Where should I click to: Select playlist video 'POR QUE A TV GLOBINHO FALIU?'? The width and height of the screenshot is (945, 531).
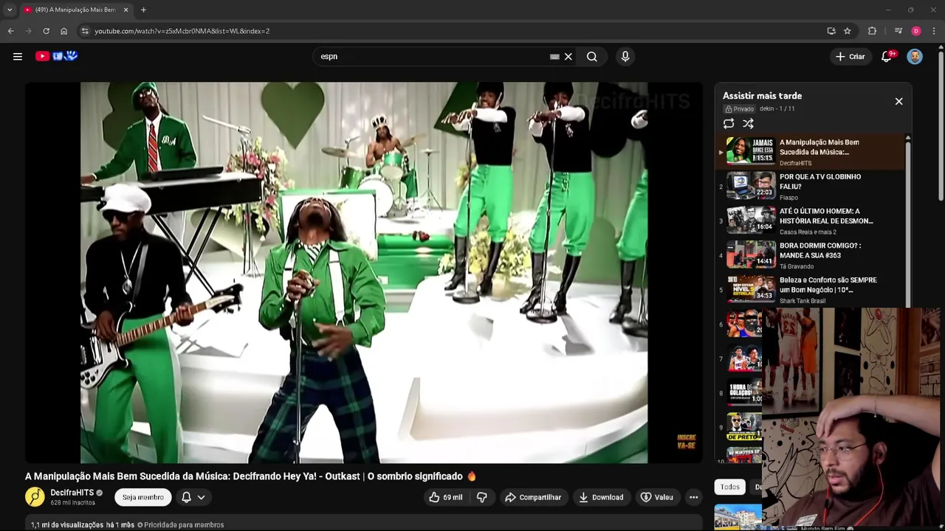(x=810, y=187)
